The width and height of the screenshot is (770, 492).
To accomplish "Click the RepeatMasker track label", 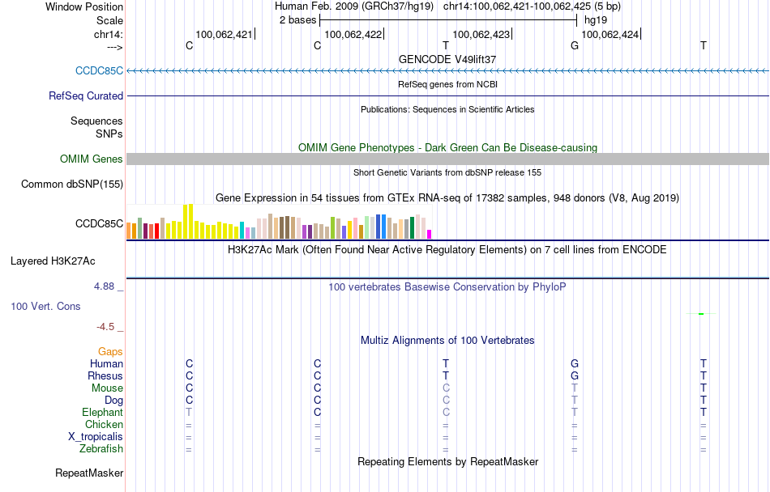I will pos(89,473).
